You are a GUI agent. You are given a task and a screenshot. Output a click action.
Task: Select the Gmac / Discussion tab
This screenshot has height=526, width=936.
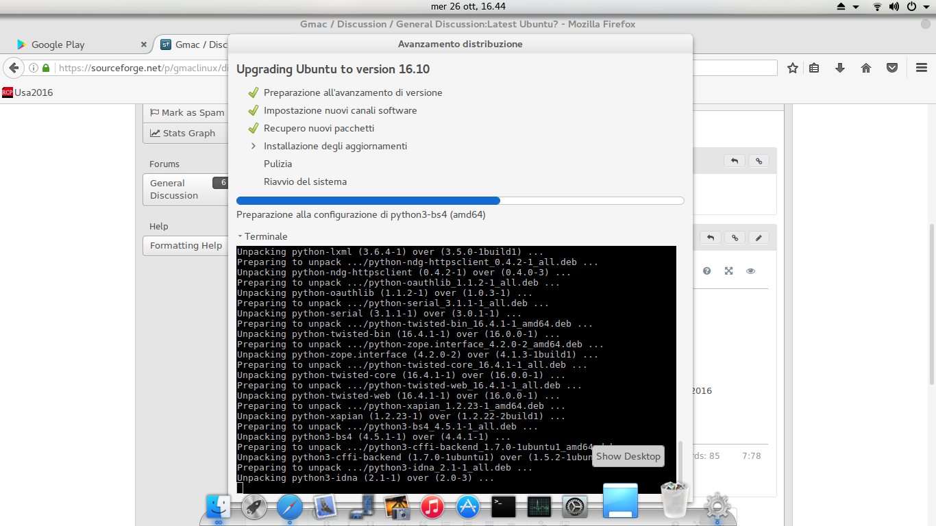point(193,45)
